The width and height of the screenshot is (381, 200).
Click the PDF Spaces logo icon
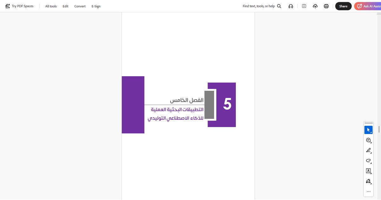(x=8, y=6)
